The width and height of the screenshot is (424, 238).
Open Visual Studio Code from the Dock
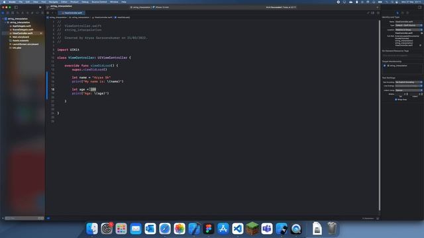pyautogui.click(x=238, y=229)
